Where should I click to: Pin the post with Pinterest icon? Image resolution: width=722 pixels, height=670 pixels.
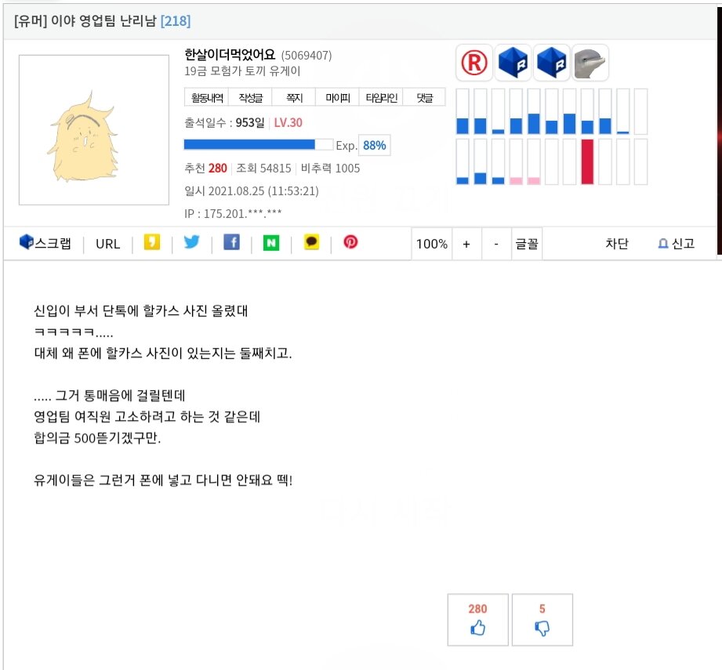coord(350,243)
